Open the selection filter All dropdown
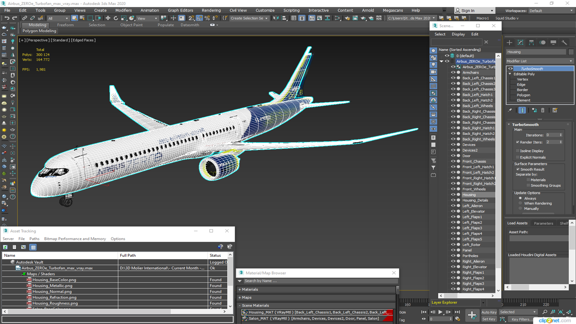The image size is (576, 324). point(58,18)
